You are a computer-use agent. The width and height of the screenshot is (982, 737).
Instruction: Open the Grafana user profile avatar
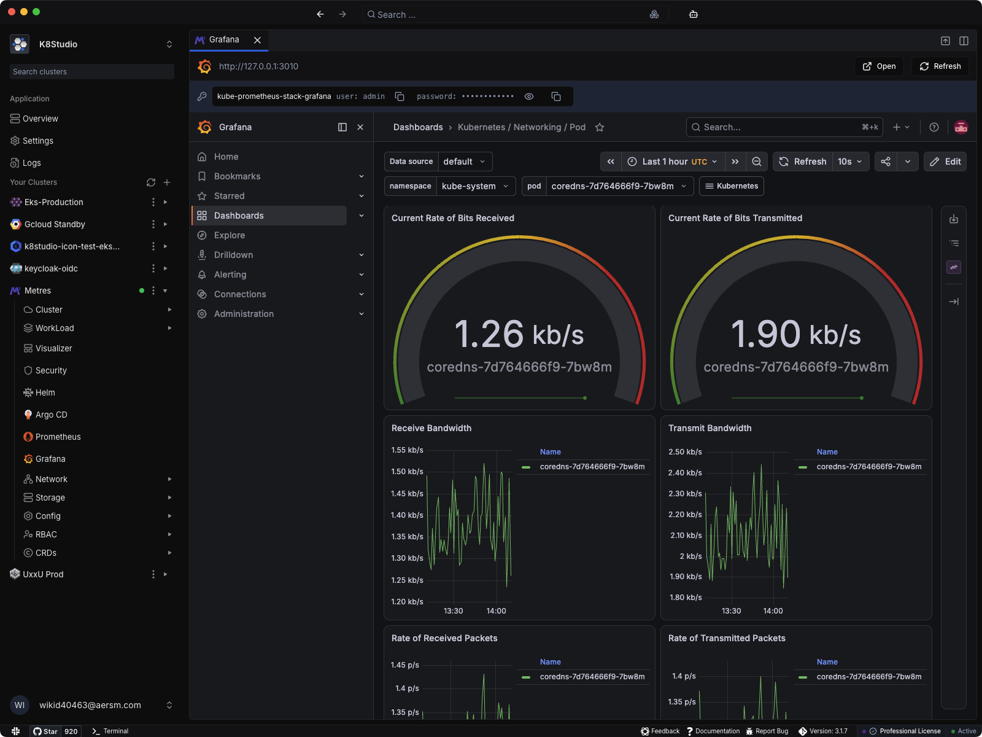coord(961,127)
